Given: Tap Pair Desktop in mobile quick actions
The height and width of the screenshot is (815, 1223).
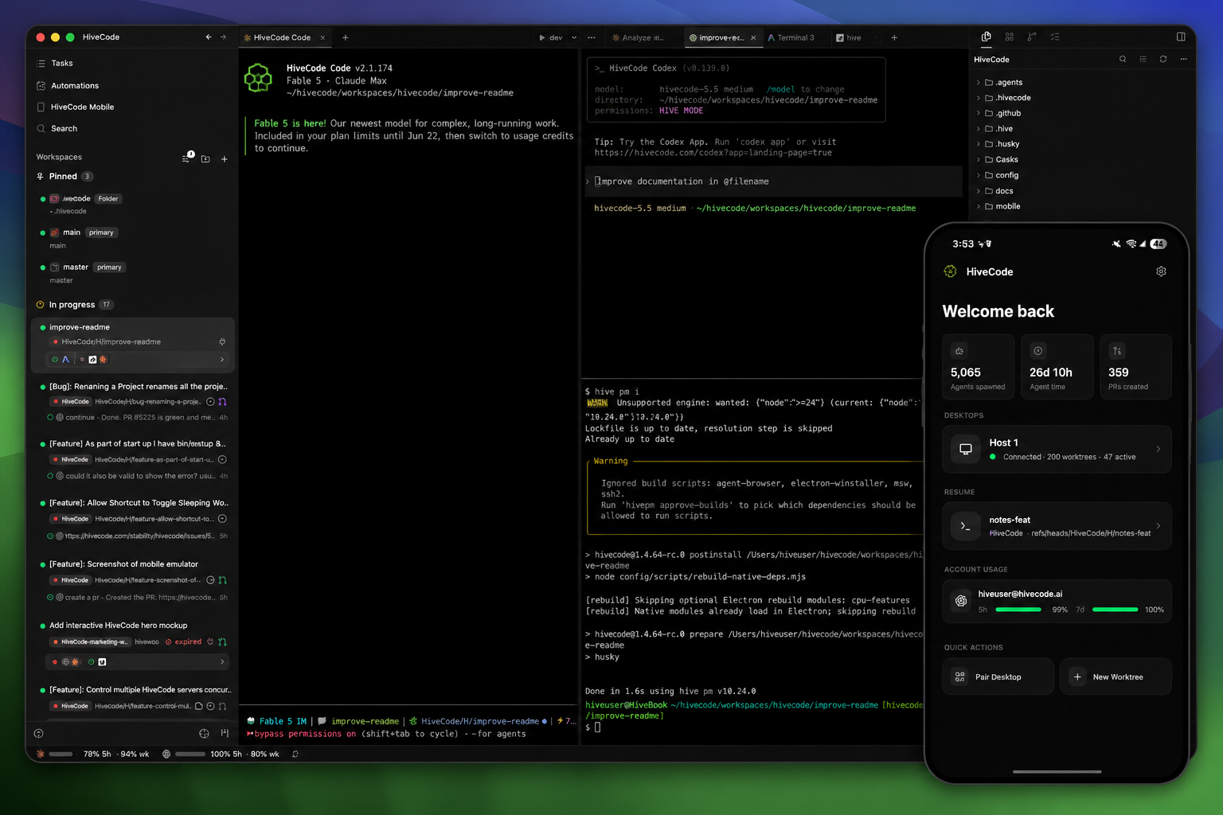Looking at the screenshot, I should click(x=998, y=677).
